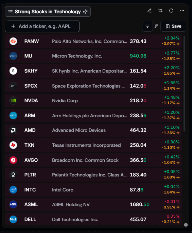The height and width of the screenshot is (233, 192).
Task: Click the -1.60% value in PLTR row
Action: click(x=169, y=177)
